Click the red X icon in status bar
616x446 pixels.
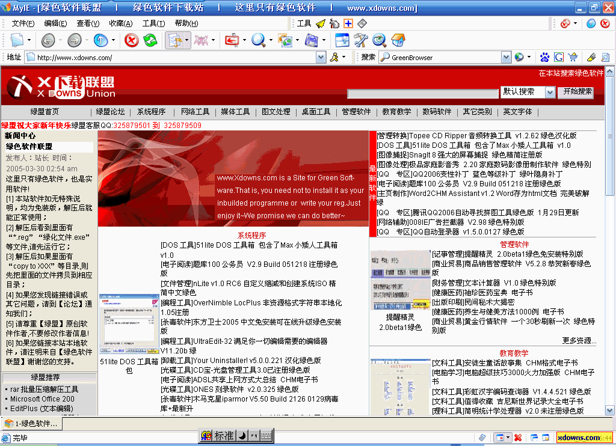(518, 438)
